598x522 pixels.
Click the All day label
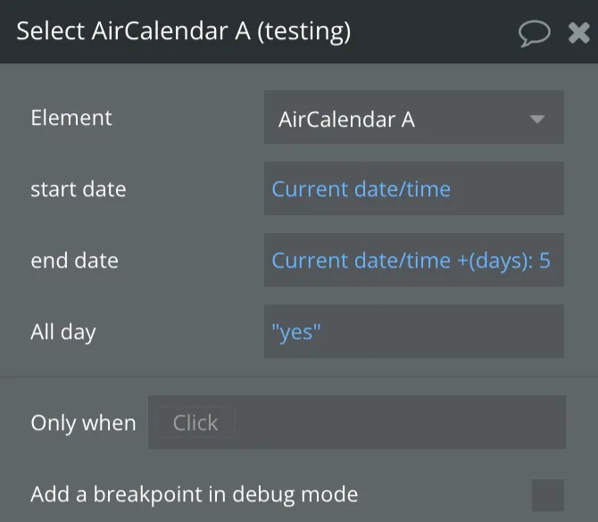point(62,332)
